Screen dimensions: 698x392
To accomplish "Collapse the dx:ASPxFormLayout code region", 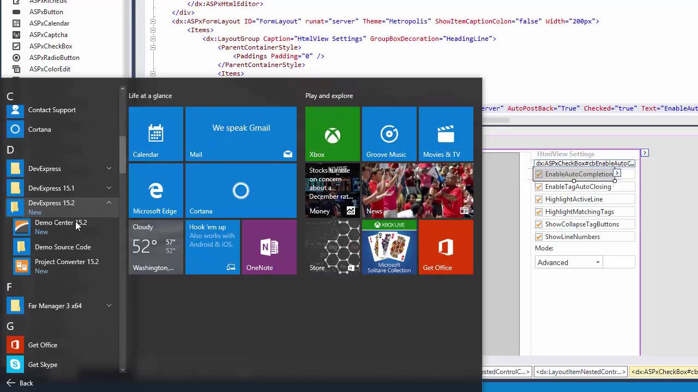I will click(153, 21).
